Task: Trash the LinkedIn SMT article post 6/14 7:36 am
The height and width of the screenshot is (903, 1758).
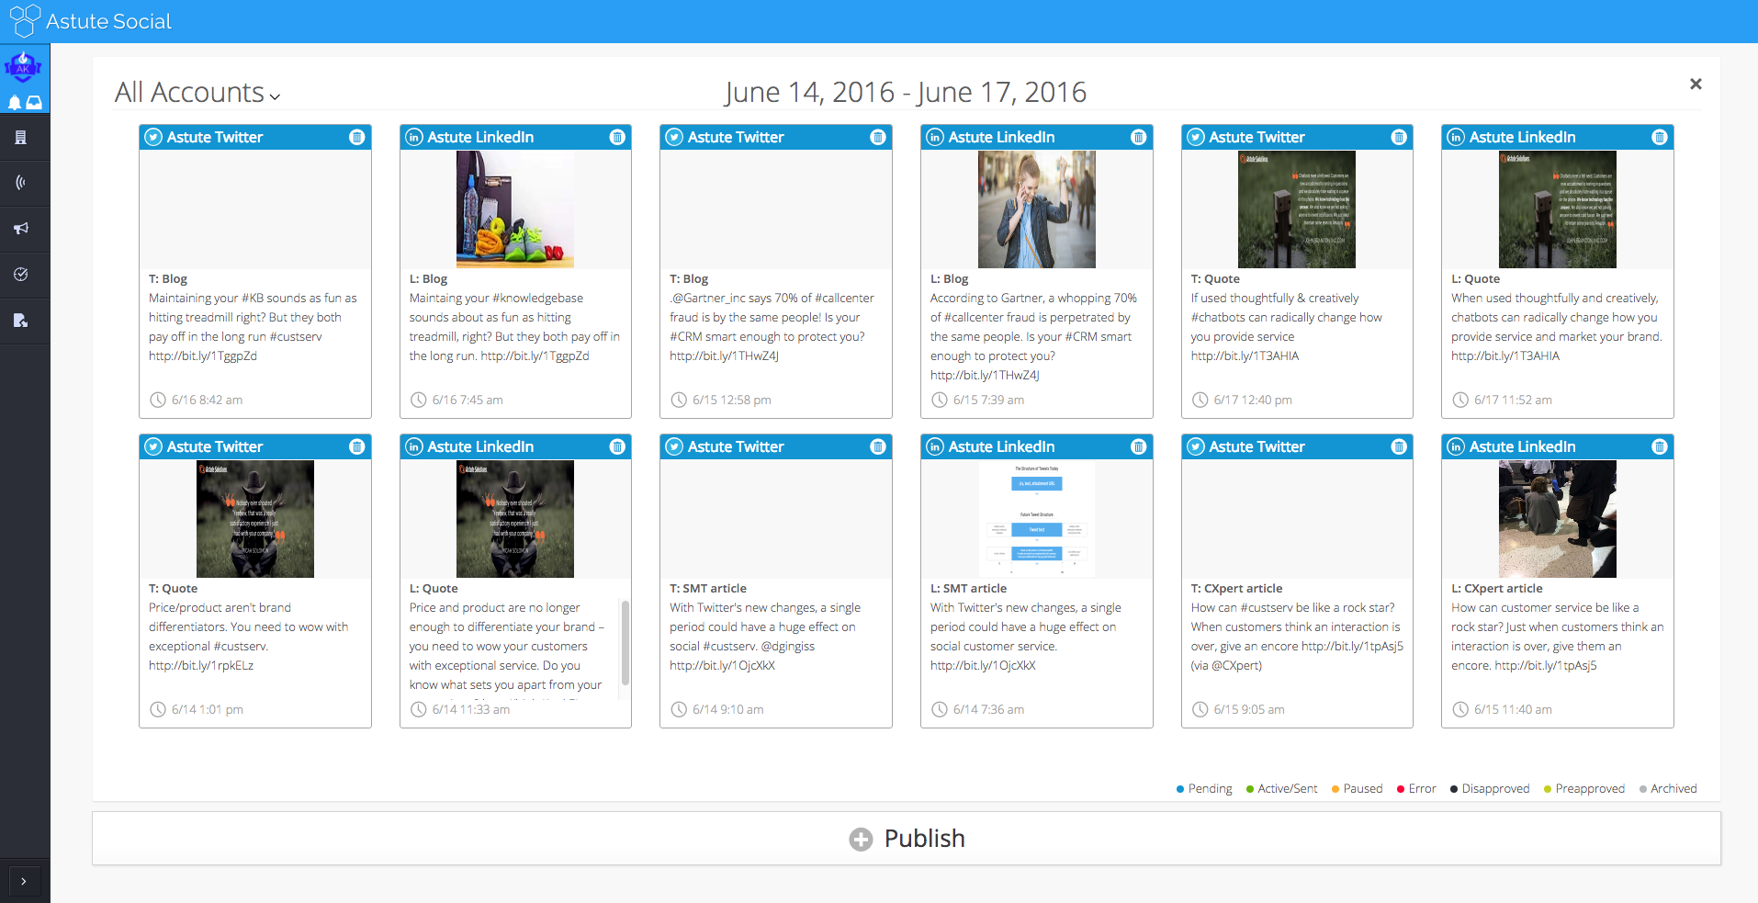Action: click(1139, 446)
